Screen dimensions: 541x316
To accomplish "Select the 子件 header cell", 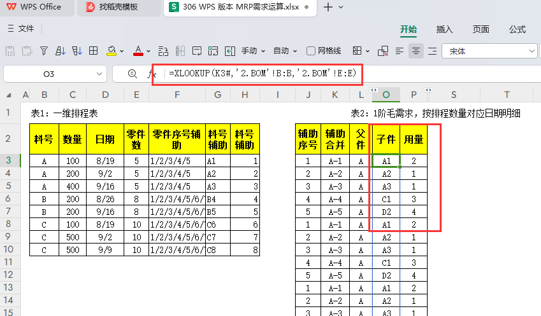I will [x=386, y=139].
